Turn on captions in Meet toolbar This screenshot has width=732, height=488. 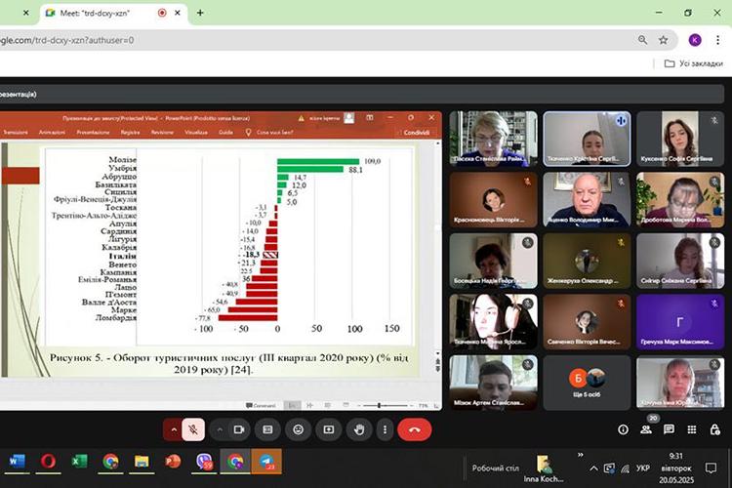tap(266, 428)
